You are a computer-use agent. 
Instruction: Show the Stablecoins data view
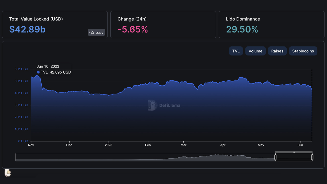(x=303, y=51)
